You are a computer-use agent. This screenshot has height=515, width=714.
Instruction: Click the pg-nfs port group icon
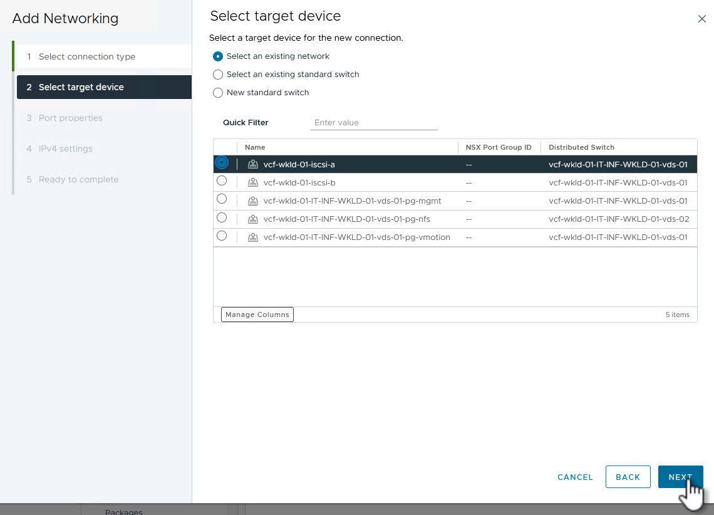point(253,219)
